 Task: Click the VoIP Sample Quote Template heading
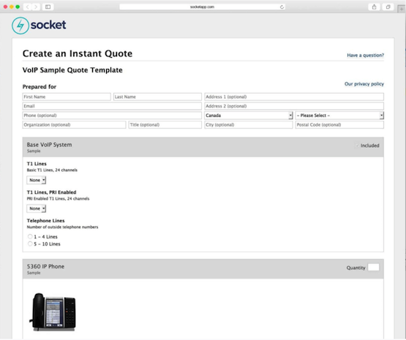click(72, 70)
